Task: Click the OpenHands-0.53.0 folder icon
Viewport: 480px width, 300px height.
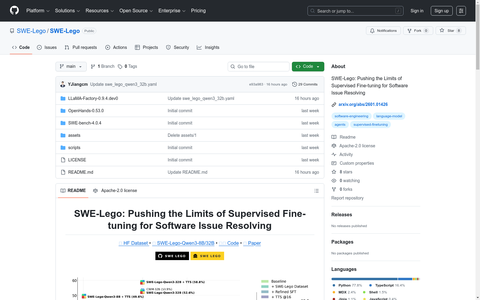Action: (63, 111)
